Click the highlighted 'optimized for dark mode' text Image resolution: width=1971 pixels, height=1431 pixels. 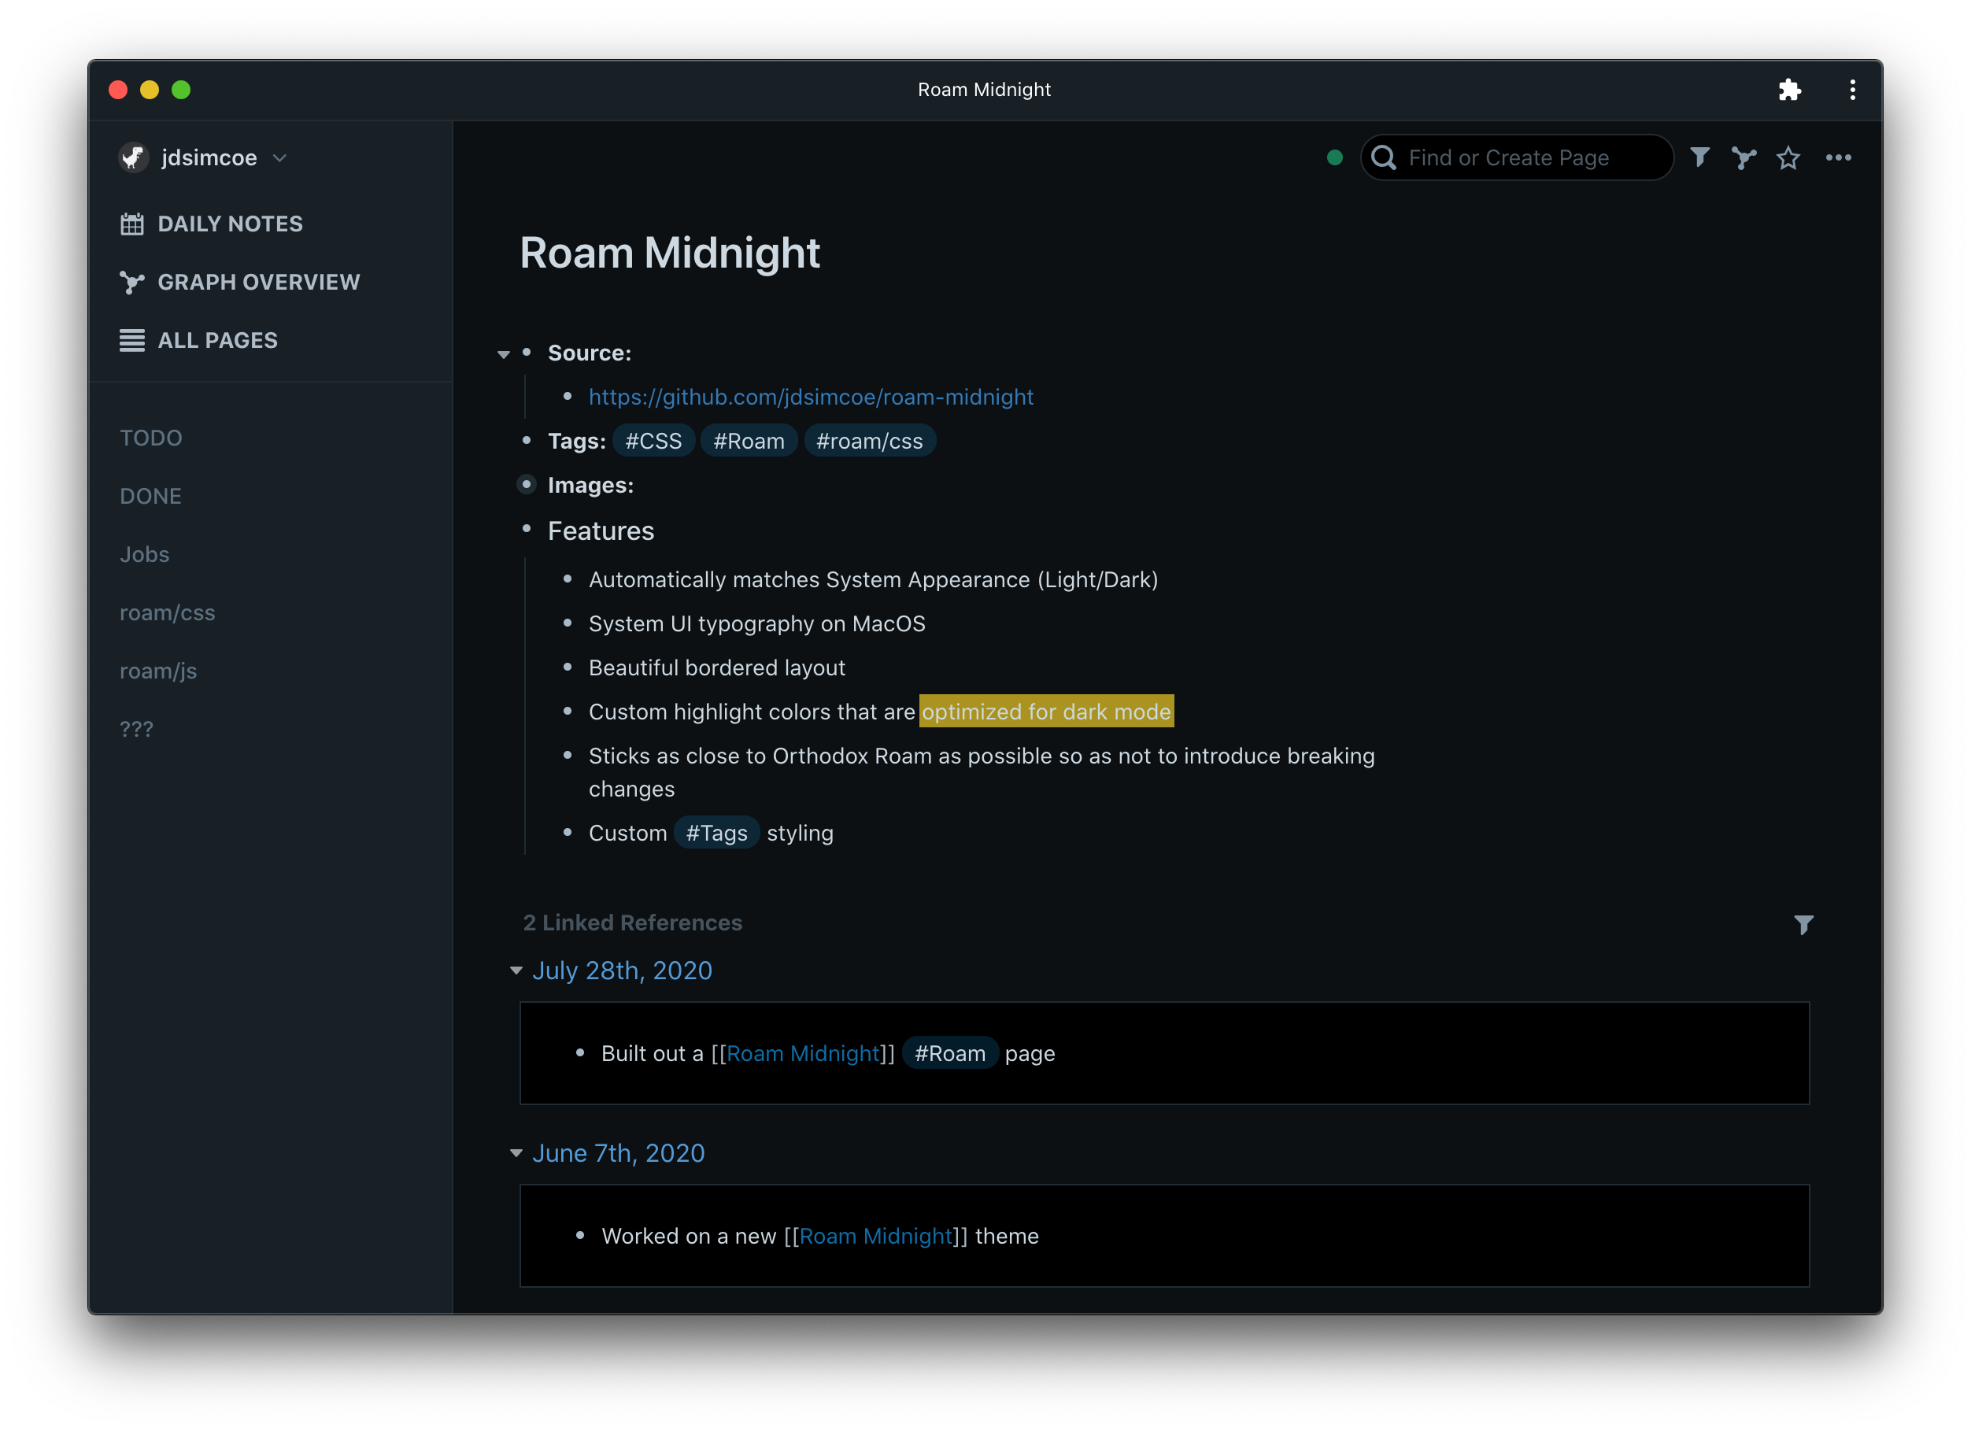1045,712
